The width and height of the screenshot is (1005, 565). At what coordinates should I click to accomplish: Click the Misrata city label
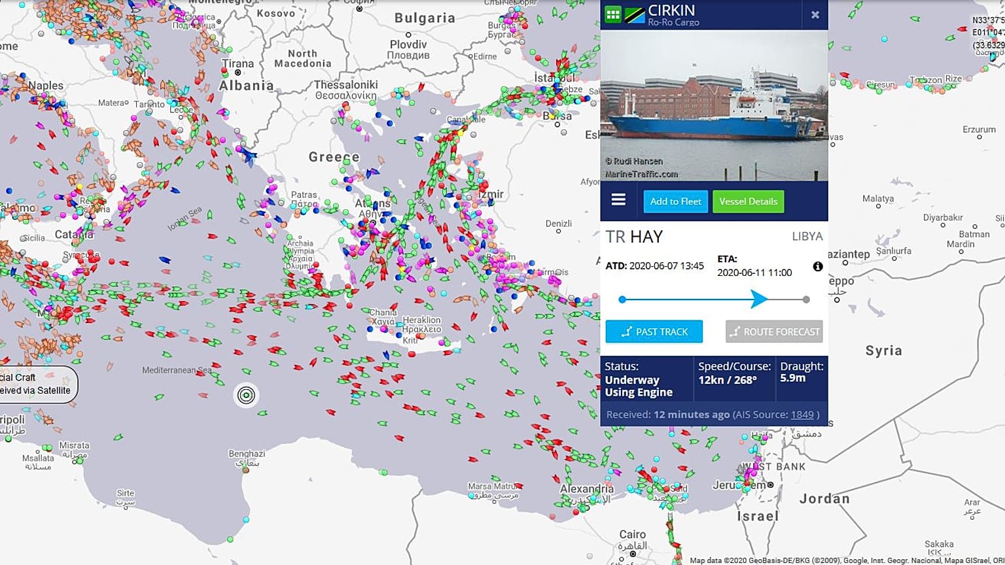click(x=74, y=445)
